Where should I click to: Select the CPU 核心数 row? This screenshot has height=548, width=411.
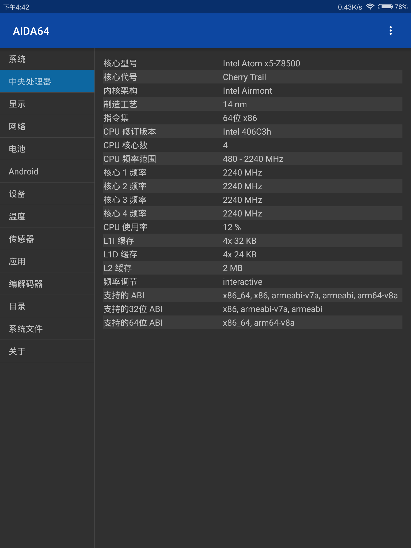(x=253, y=145)
